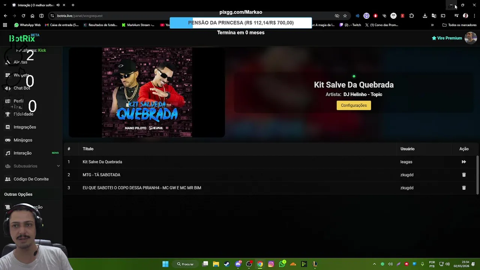Expand the Subusuários chevron
Screen dimensions: 480x270
58,166
